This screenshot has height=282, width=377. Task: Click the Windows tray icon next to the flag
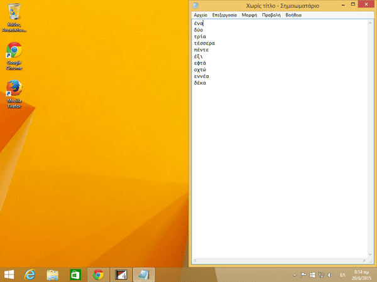tap(312, 275)
